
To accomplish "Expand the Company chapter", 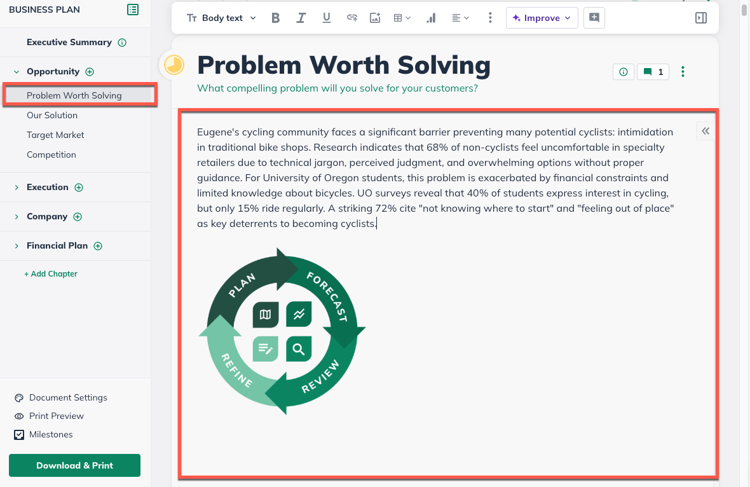I will click(x=17, y=217).
